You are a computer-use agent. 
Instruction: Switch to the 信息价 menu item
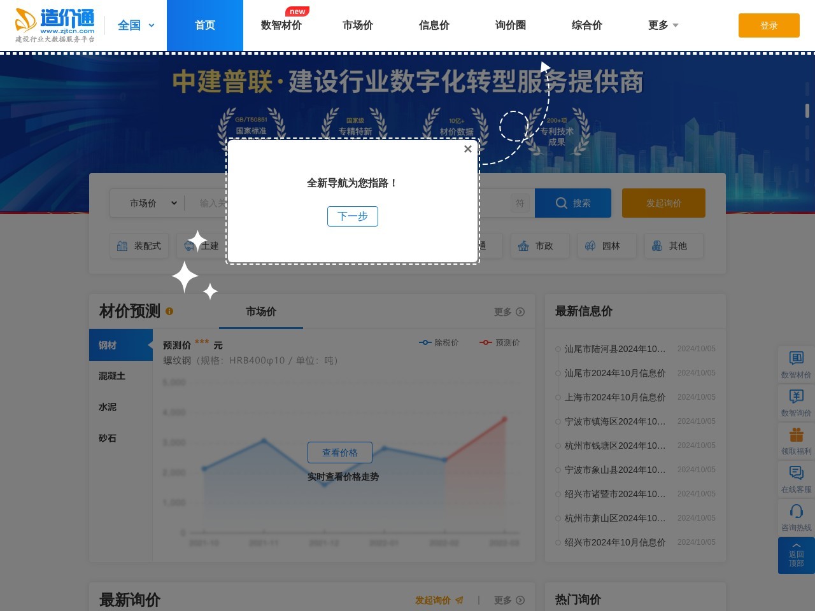pyautogui.click(x=434, y=25)
